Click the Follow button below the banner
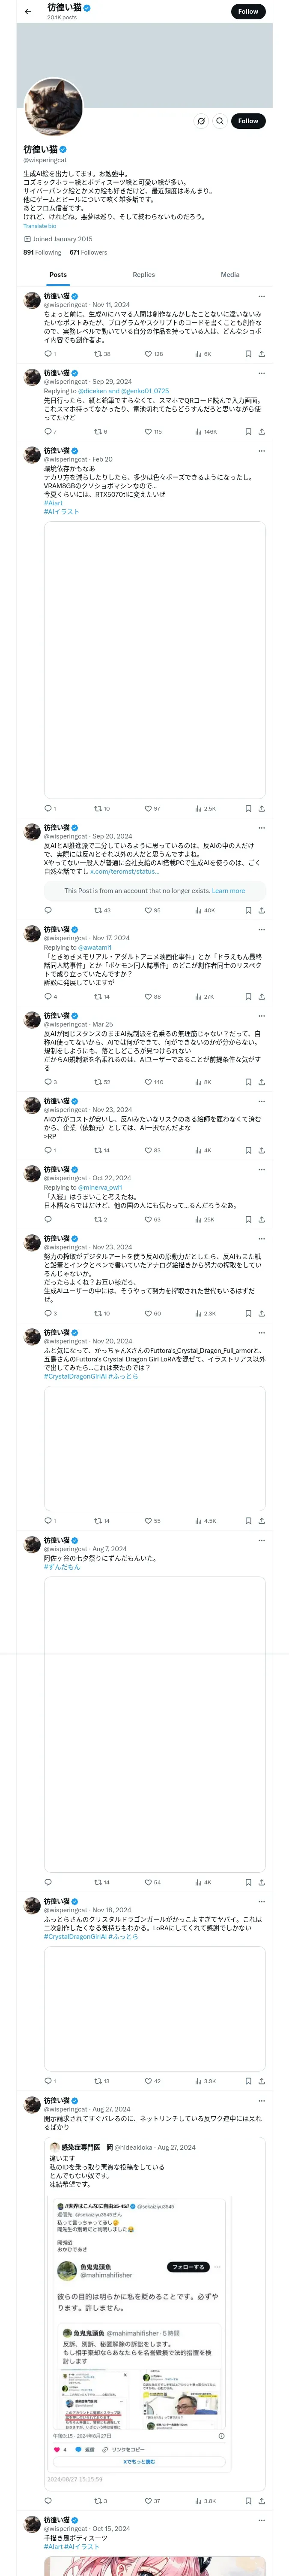This screenshot has width=289, height=2576. (x=247, y=121)
